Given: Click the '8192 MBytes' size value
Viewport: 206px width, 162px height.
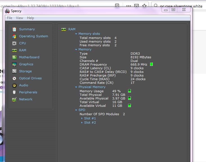Looking at the screenshot, I should click(x=141, y=57).
